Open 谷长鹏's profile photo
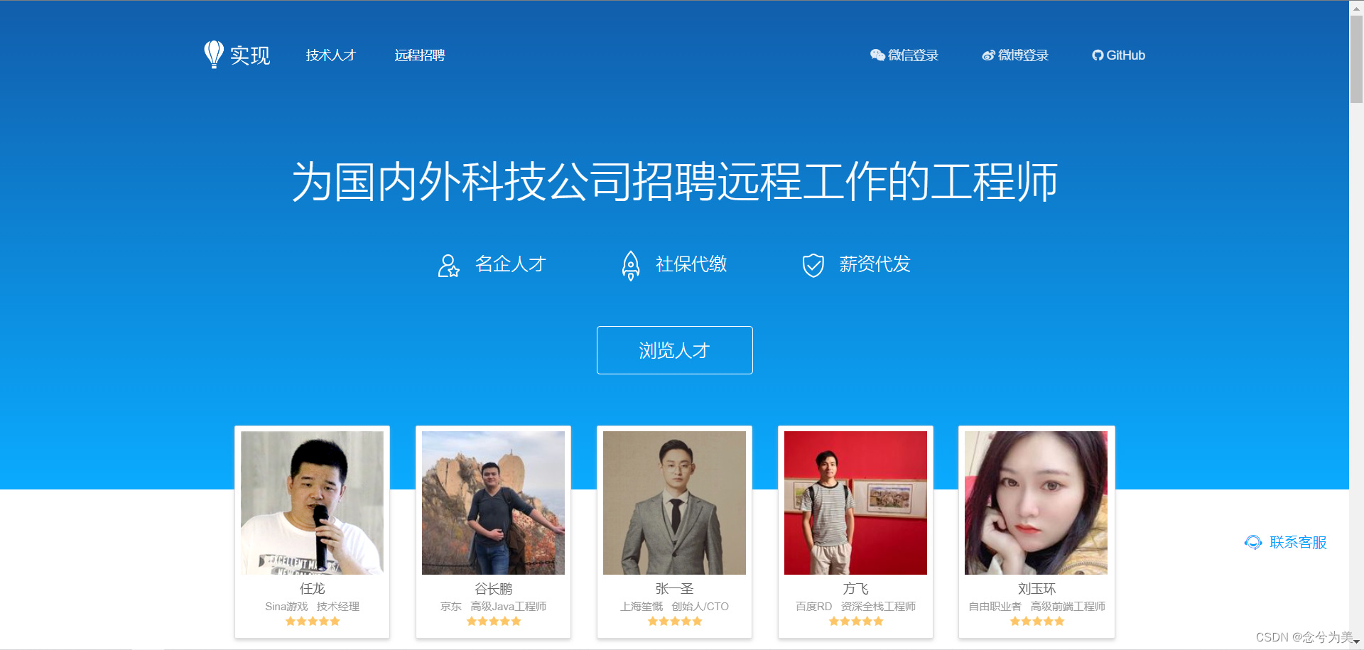The width and height of the screenshot is (1364, 650). pyautogui.click(x=493, y=503)
